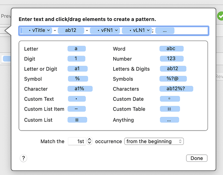Image resolution: width=223 pixels, height=175 pixels.
Task: Open the vLN1 token dropdown
Action: (148, 30)
